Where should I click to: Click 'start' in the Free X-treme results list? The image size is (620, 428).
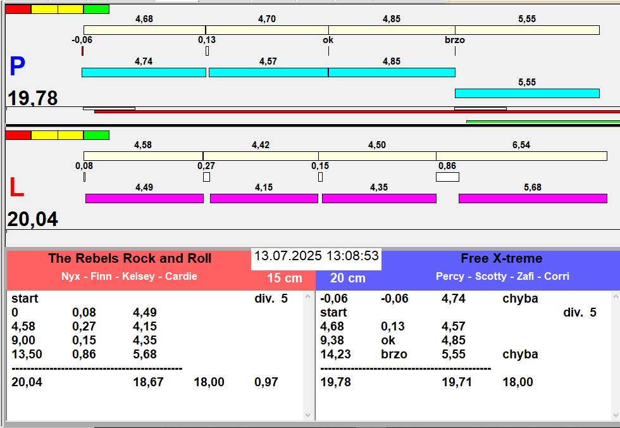tap(333, 313)
